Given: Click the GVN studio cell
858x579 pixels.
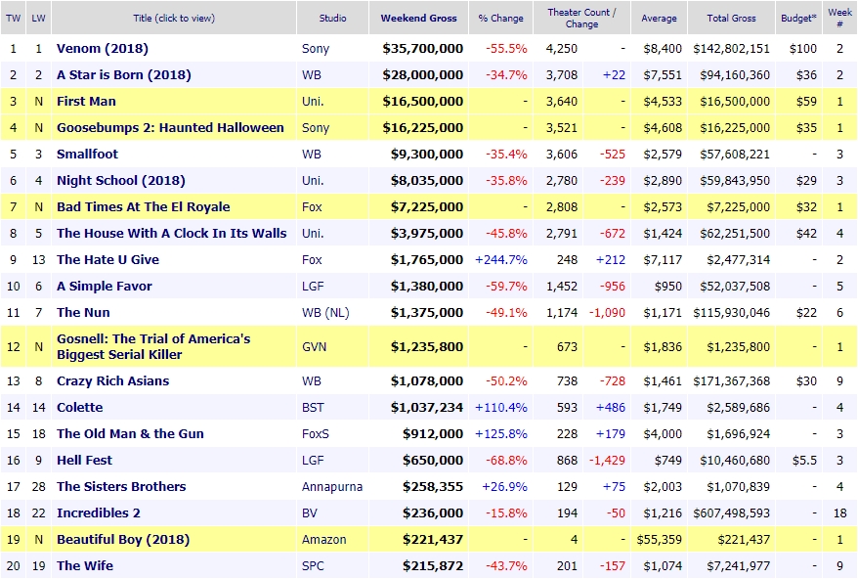Looking at the screenshot, I should click(314, 347).
